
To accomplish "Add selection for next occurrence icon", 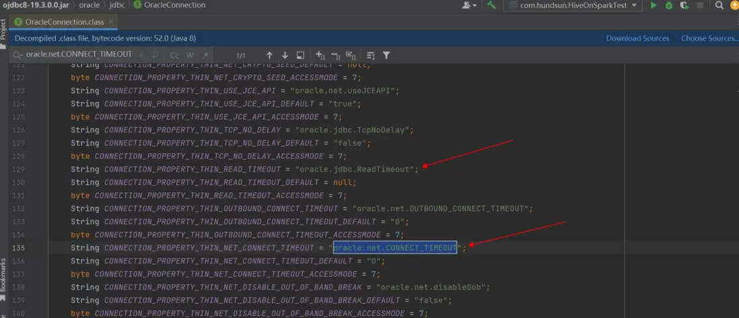I will point(320,55).
